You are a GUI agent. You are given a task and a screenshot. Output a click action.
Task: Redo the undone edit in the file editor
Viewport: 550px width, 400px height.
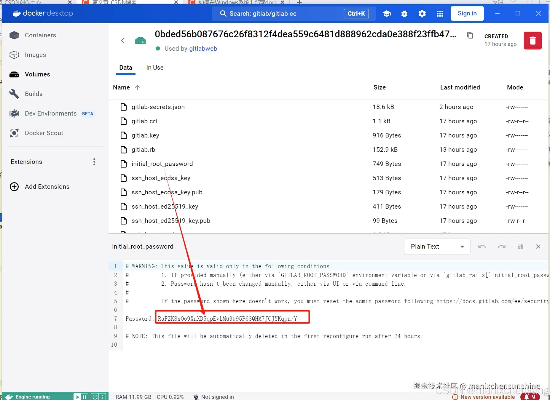pos(502,247)
